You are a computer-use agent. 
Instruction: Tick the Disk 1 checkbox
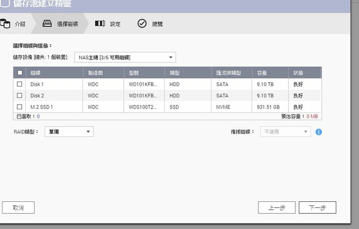[20, 84]
